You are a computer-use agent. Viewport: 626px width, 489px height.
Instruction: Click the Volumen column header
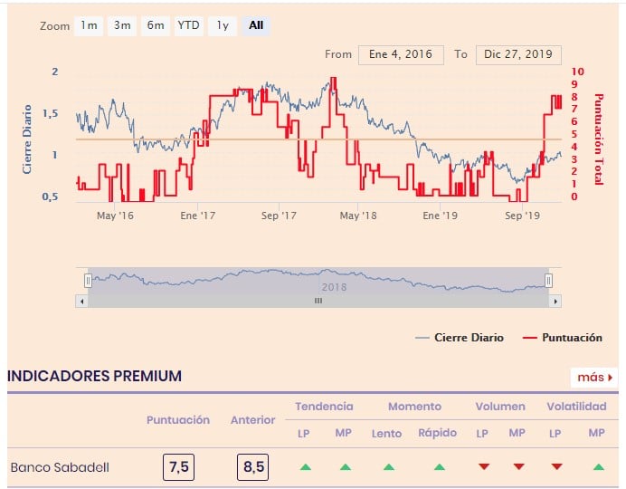pos(500,407)
